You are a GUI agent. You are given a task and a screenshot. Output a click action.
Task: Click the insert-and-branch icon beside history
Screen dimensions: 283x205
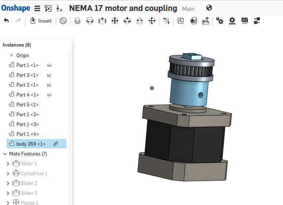pos(59,8)
